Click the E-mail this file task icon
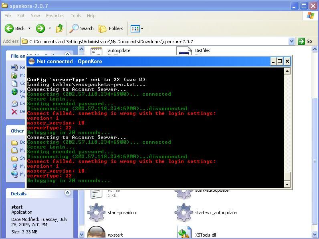The image size is (319, 239). (14, 104)
